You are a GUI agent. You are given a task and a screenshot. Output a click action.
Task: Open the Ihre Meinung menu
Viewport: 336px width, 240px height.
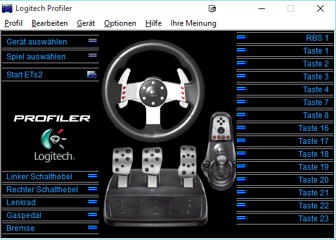point(193,23)
